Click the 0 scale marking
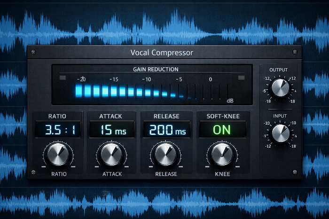The width and height of the screenshot is (329, 219). 211,79
